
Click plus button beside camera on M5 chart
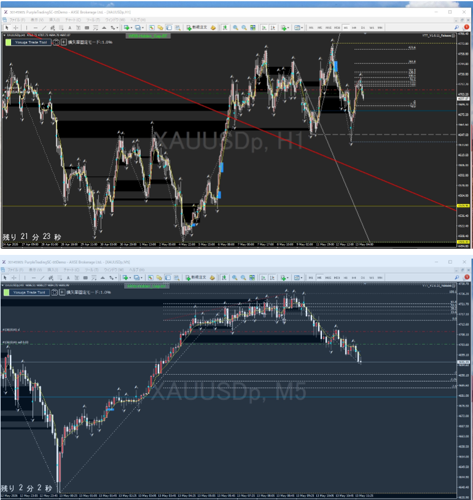click(x=62, y=292)
